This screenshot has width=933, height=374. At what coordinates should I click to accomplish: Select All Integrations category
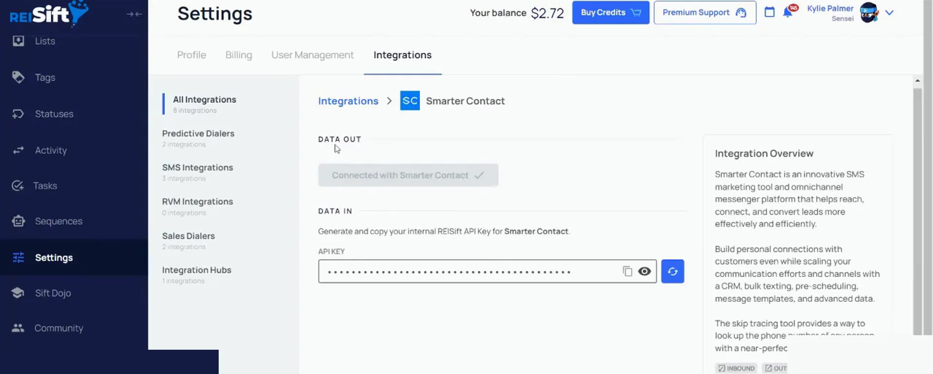(205, 104)
